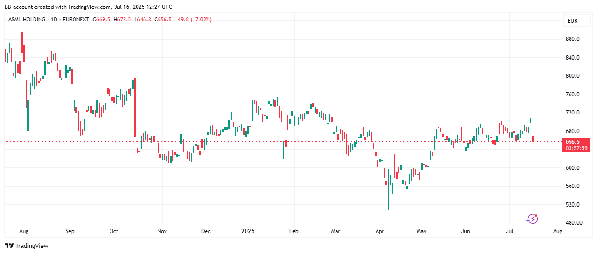Click the Jun label on time axis
The width and height of the screenshot is (597, 254).
tap(465, 231)
